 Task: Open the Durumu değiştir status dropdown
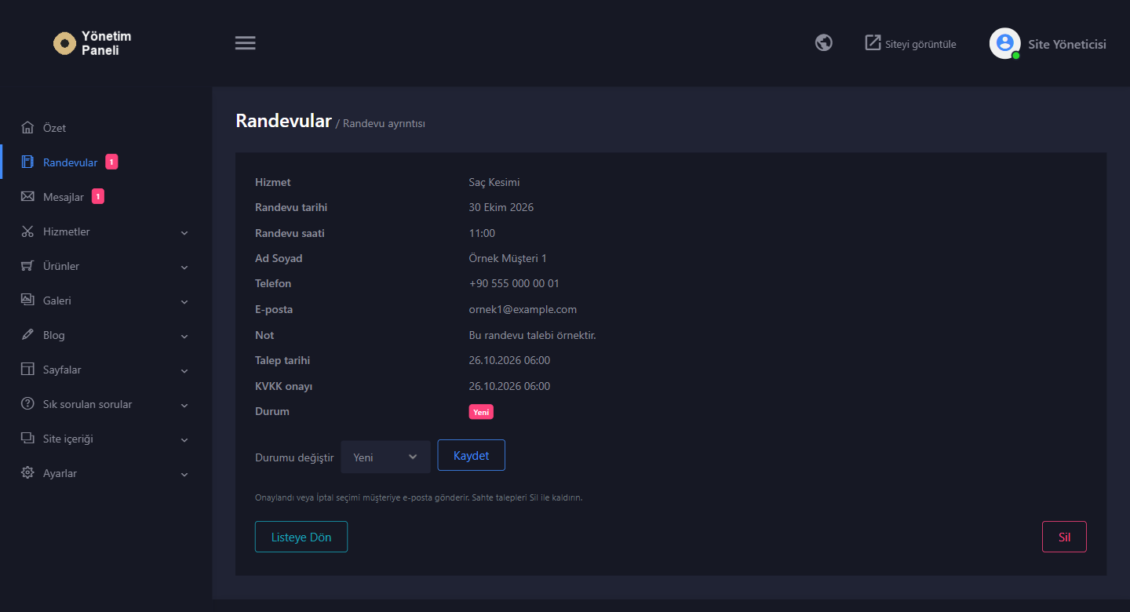click(x=385, y=457)
